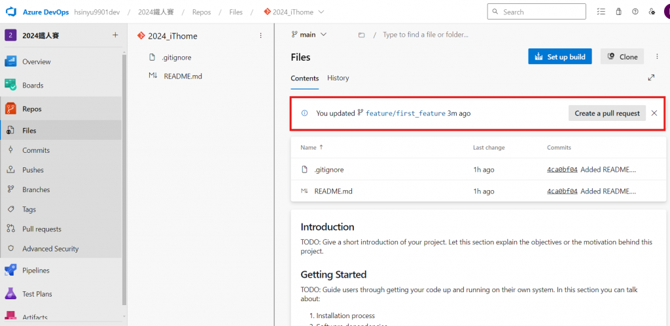
Task: Switch to the History tab
Action: tap(338, 78)
